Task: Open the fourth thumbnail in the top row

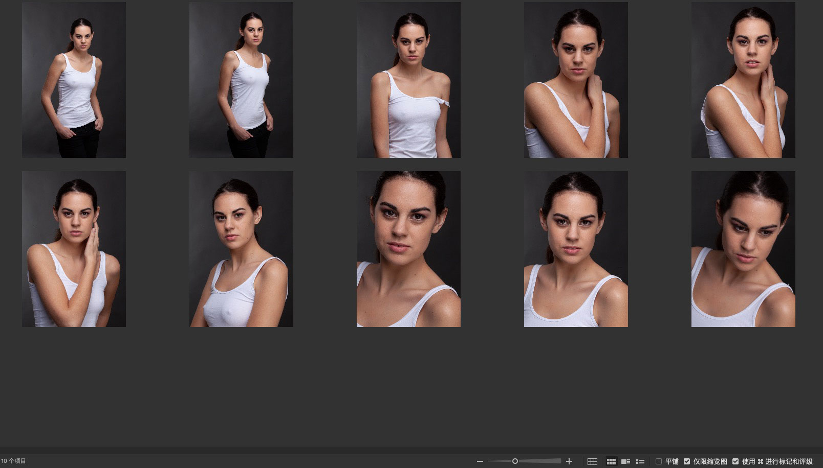Action: [576, 80]
